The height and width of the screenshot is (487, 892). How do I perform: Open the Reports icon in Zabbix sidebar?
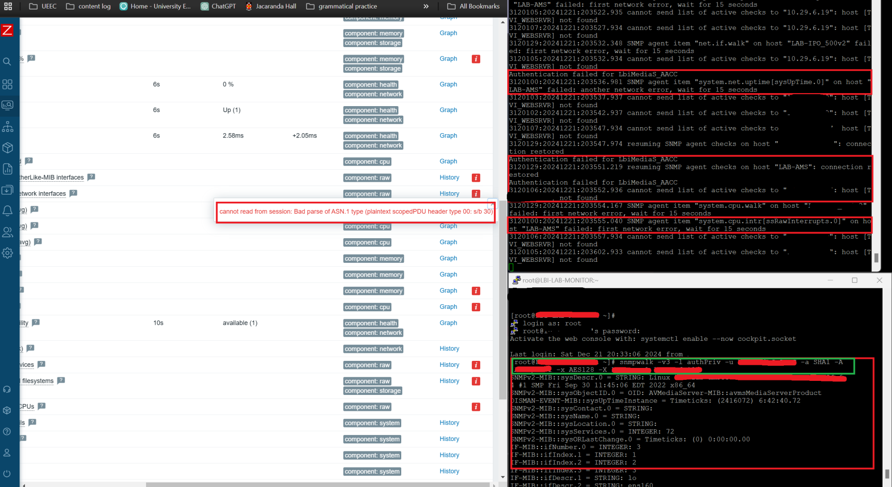coord(8,169)
